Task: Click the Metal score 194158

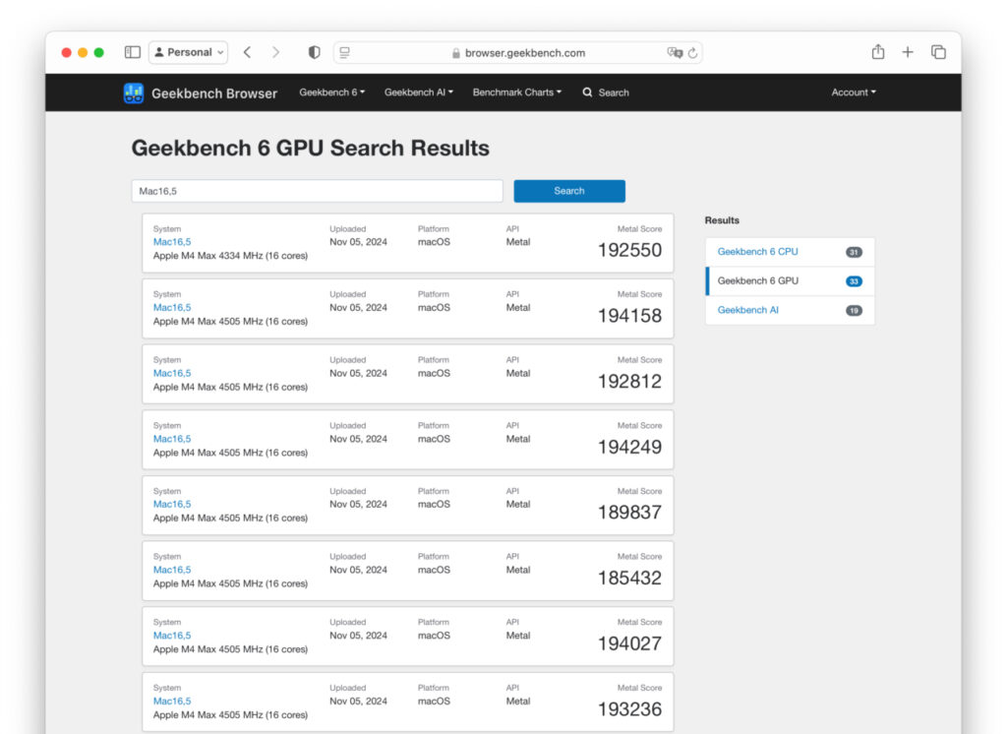Action: tap(629, 316)
